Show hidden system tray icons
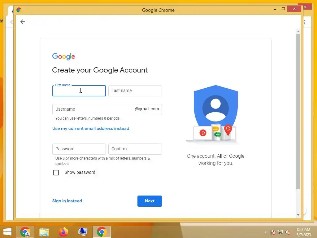 [265, 232]
